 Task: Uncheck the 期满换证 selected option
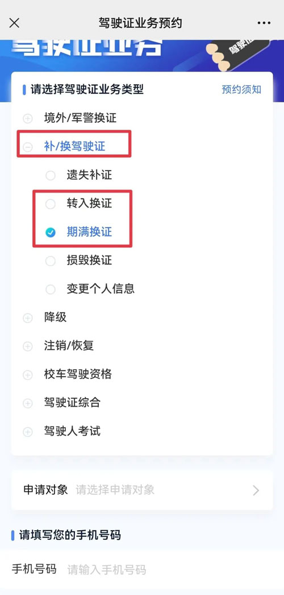pos(51,233)
